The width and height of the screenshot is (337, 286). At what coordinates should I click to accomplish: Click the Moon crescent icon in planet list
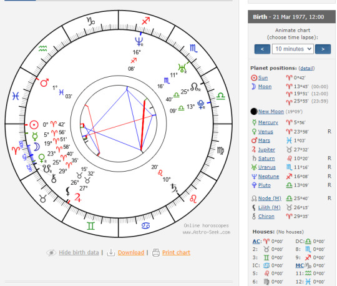(x=254, y=86)
